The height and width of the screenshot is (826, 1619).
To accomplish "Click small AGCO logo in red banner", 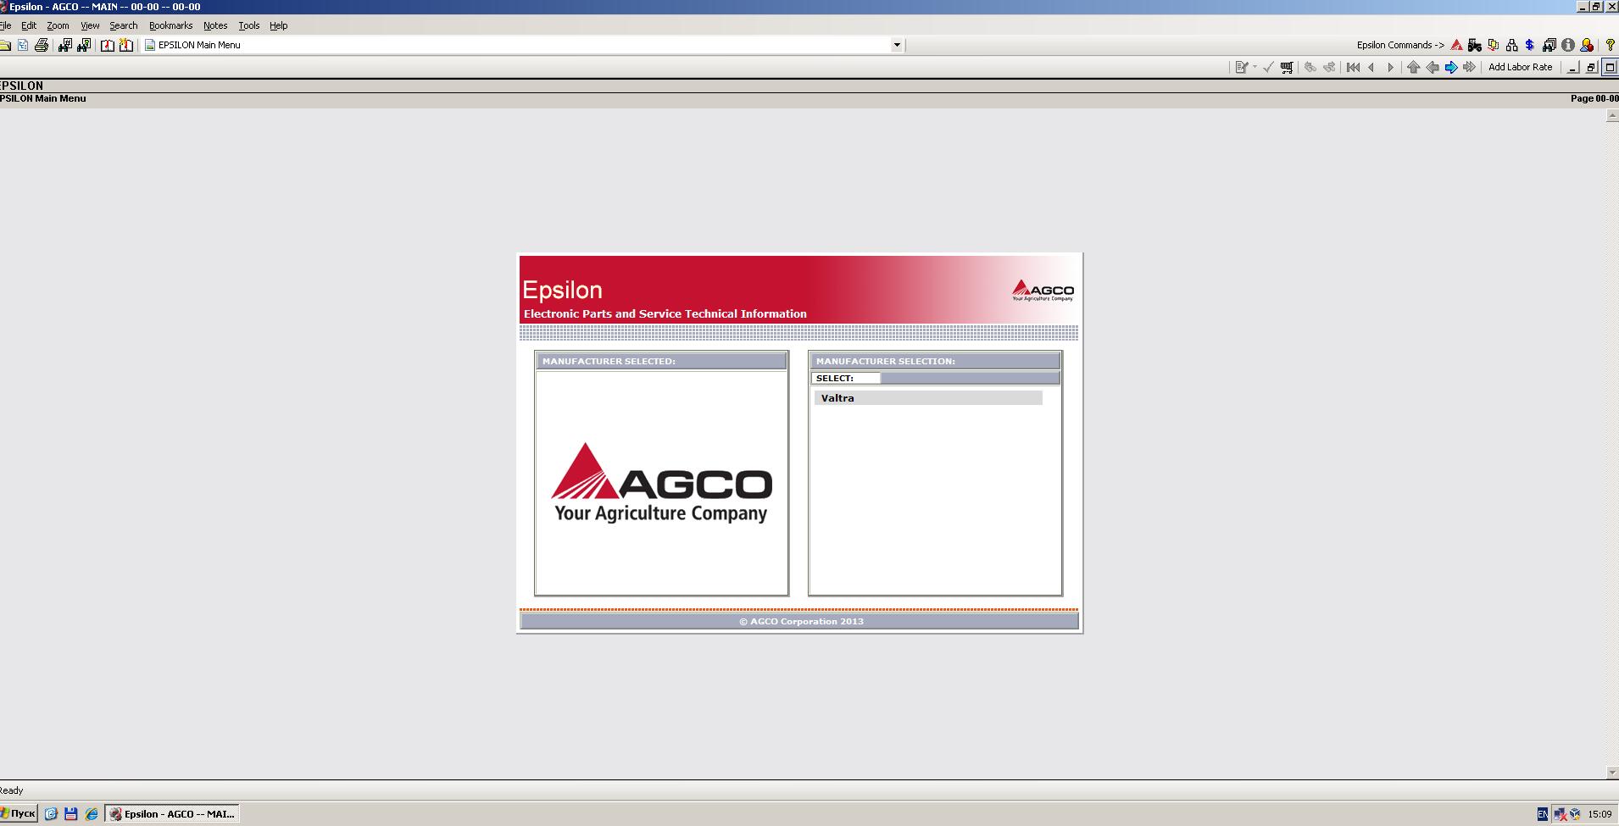I will click(x=1043, y=291).
